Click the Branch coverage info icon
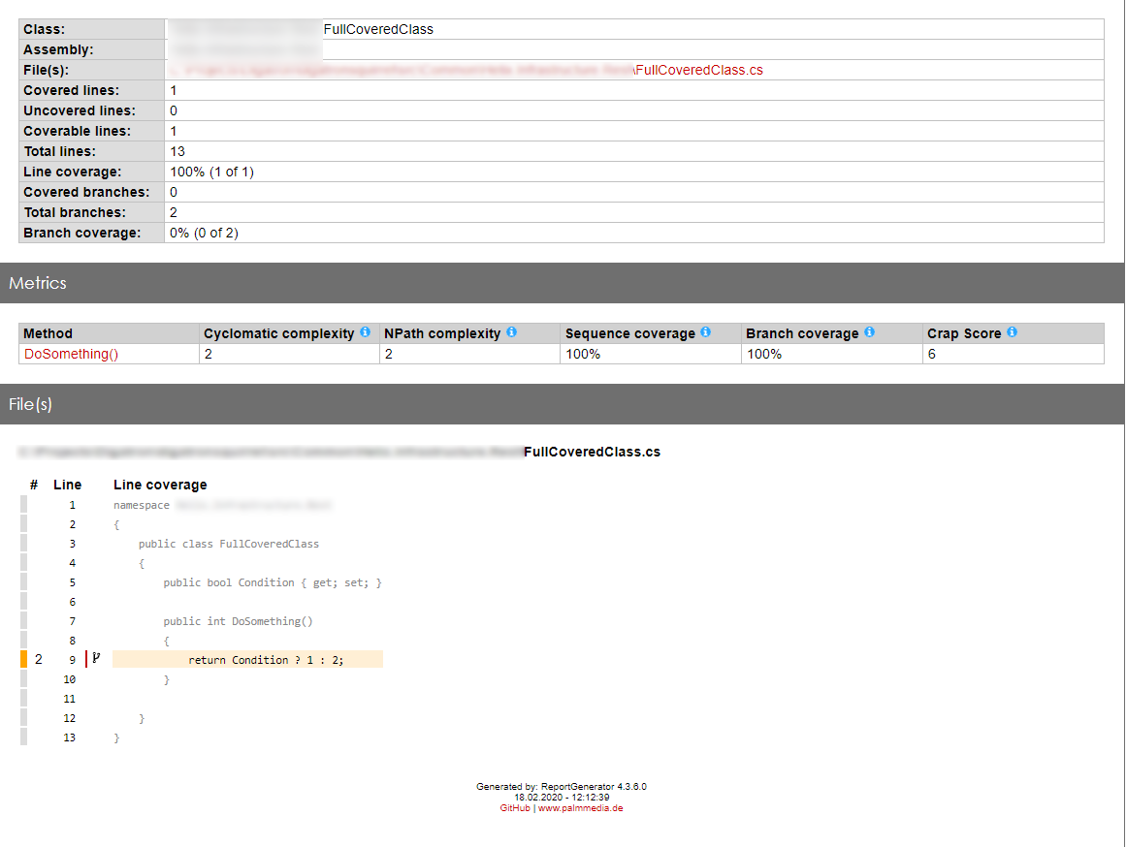Image resolution: width=1127 pixels, height=847 pixels. pyautogui.click(x=870, y=332)
